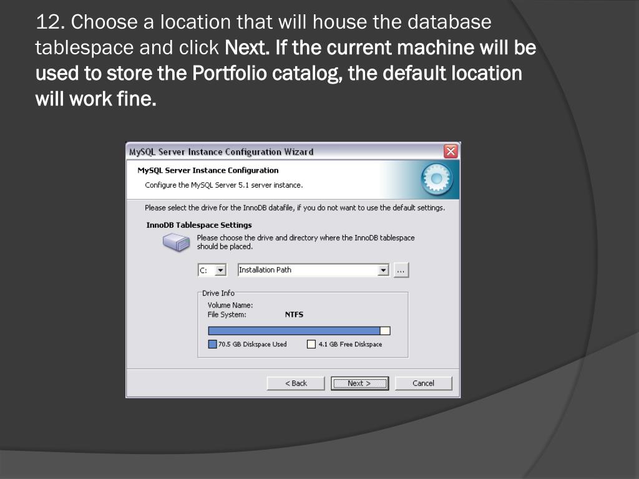Click the 'File System:' label
Image resolution: width=639 pixels, height=479 pixels.
tap(227, 314)
